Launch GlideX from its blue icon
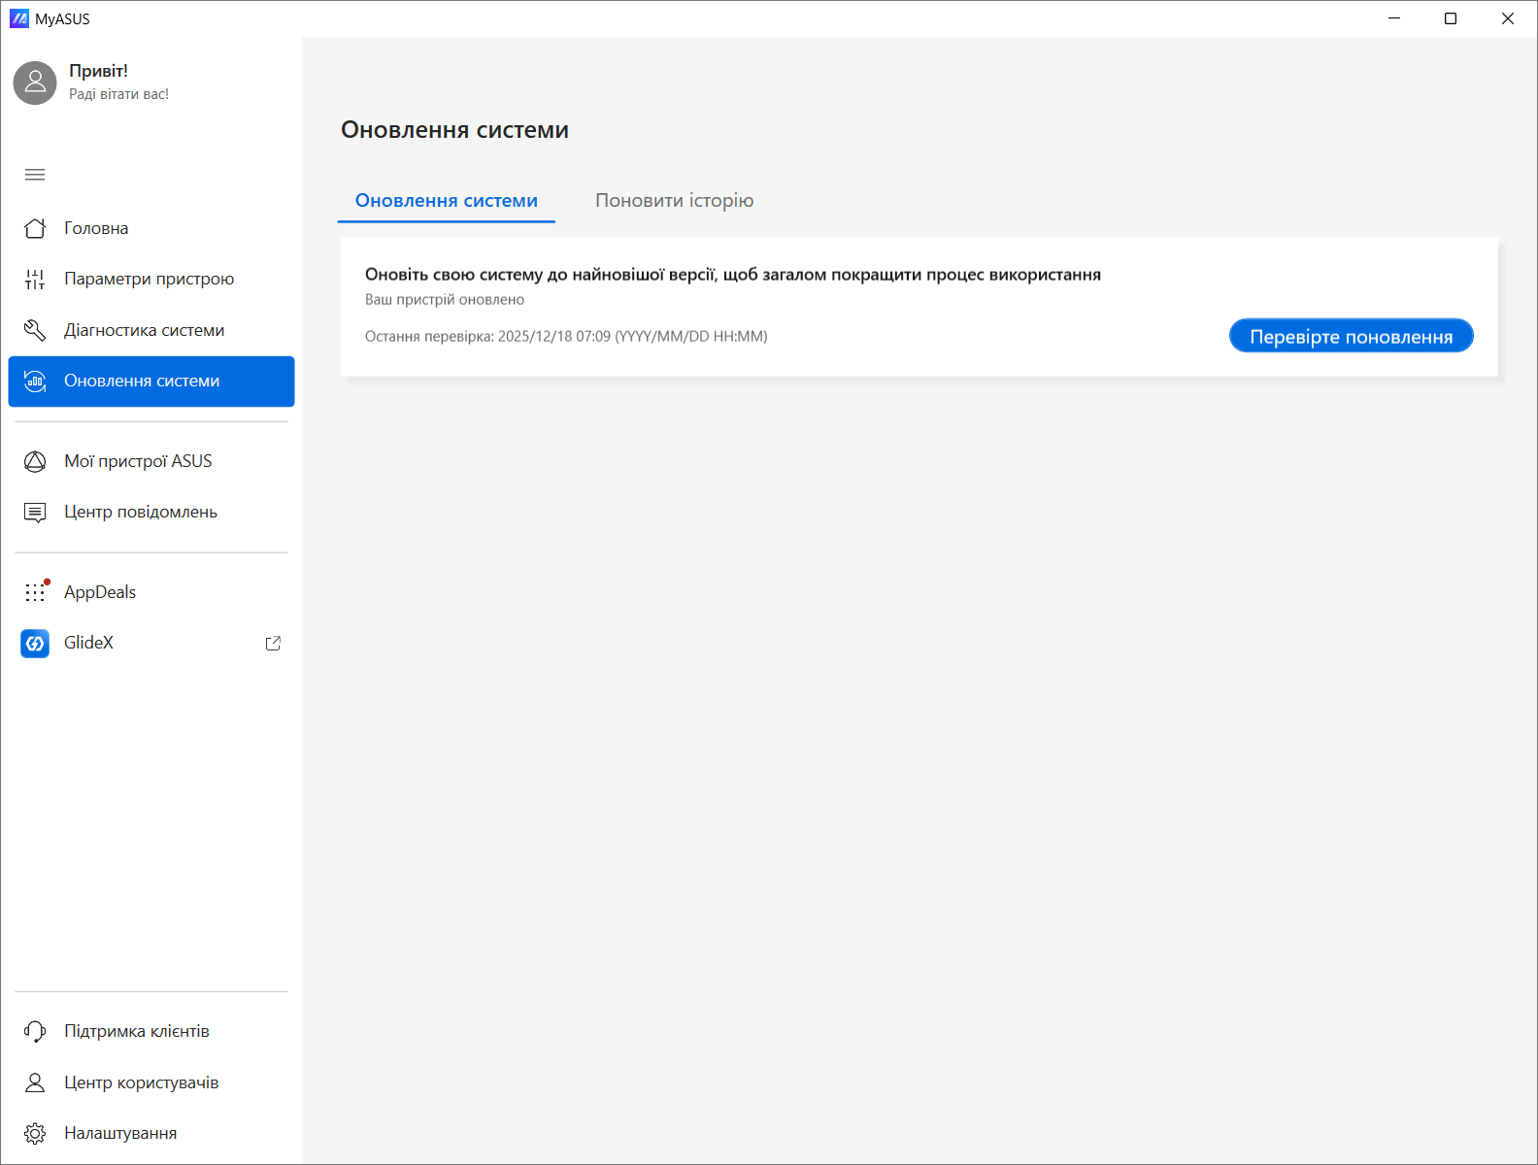 click(35, 643)
